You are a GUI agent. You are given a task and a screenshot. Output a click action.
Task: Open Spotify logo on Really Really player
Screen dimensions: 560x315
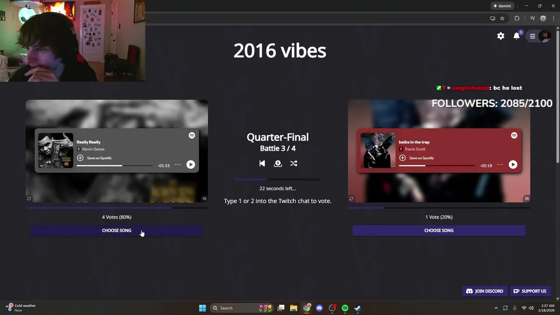pos(192,136)
